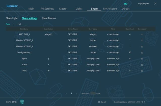Select page number 1
Screen dimensions: 161x106
click(x=71, y=93)
